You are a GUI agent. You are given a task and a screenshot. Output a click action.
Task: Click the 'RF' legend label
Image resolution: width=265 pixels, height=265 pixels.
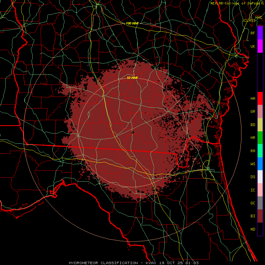point(253,33)
